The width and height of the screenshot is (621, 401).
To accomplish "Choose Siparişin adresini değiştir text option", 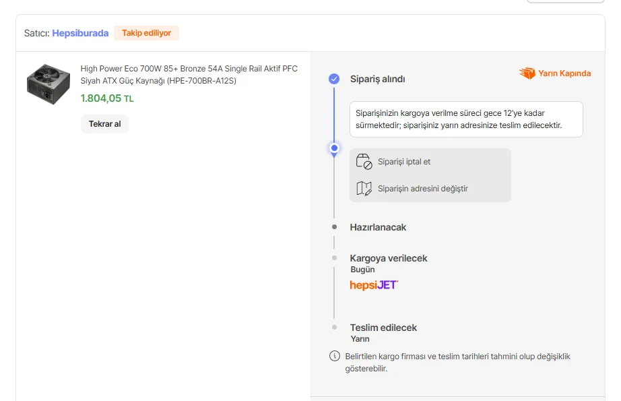I will click(423, 189).
